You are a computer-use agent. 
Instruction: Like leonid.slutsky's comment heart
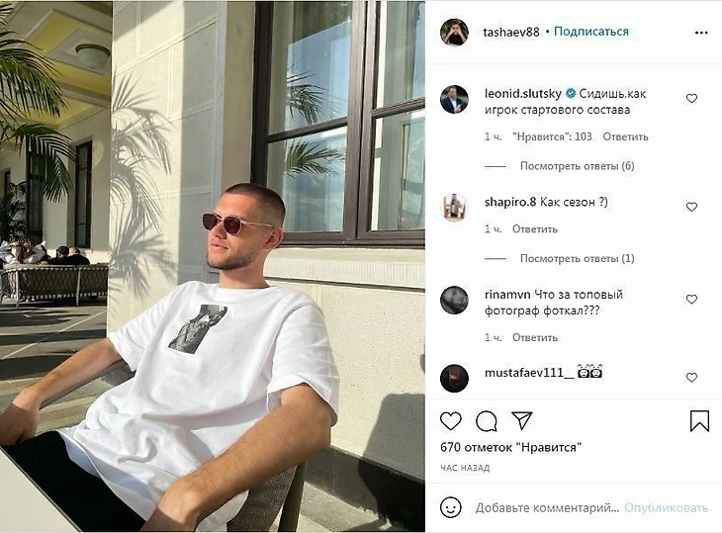coord(691,99)
